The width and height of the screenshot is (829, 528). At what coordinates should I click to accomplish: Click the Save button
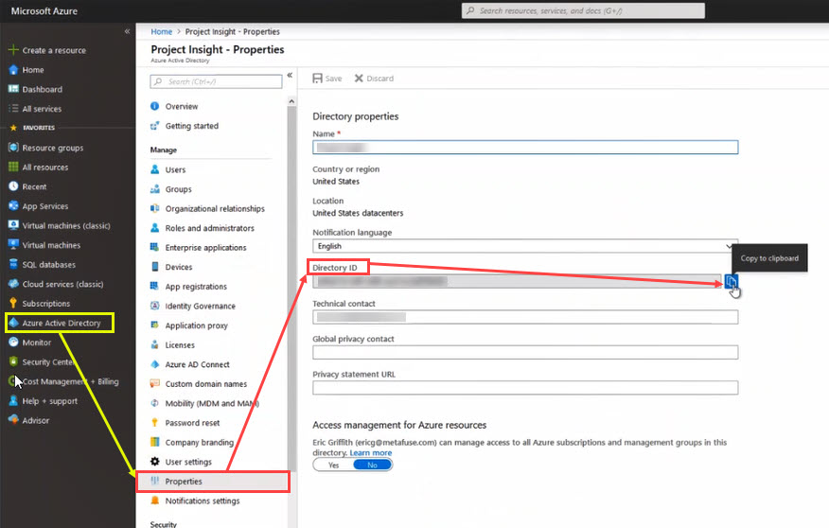(327, 79)
